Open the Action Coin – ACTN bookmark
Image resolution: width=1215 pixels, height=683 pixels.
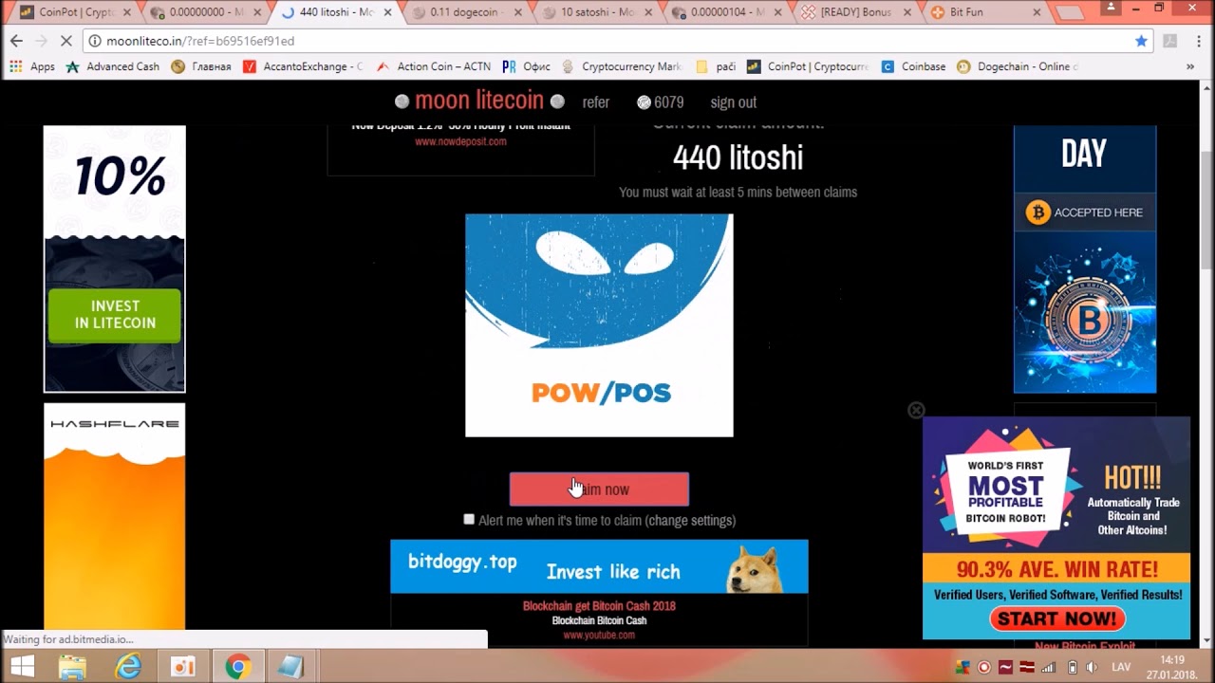point(434,66)
